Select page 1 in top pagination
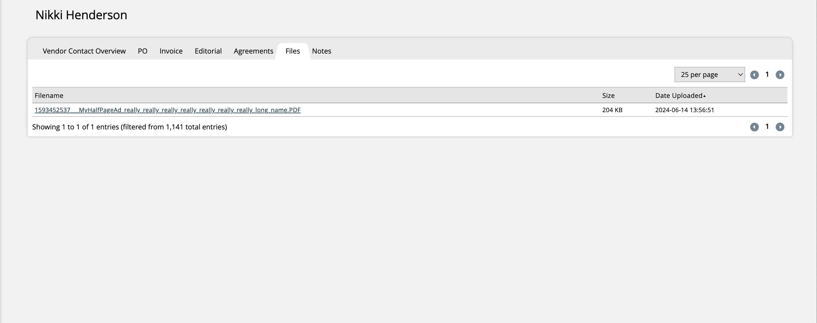The width and height of the screenshot is (817, 323). click(767, 74)
